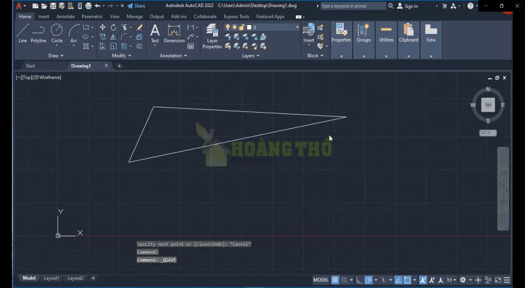Toggle annotation visibility icon in status bar
Screen dimensions: 525x288
423,280
